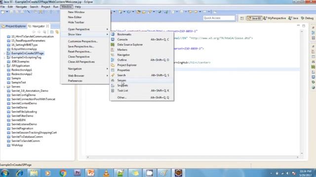This screenshot has height=177, width=316.
Task: Select Hide Toolbar in the Window menu
Action: click(85, 22)
